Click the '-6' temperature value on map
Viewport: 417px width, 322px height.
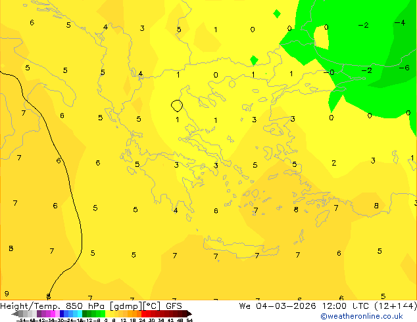[405, 68]
